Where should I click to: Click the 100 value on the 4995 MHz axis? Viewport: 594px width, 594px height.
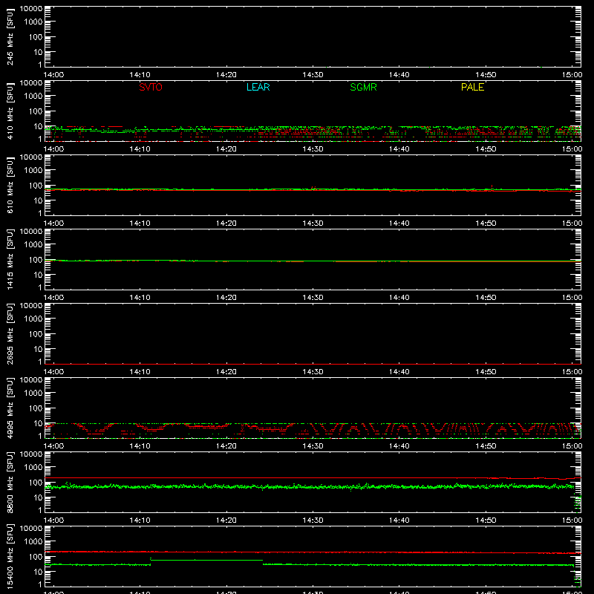36,408
